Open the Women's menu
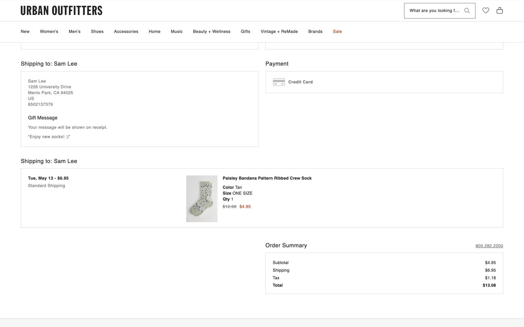This screenshot has width=524, height=327. click(49, 32)
